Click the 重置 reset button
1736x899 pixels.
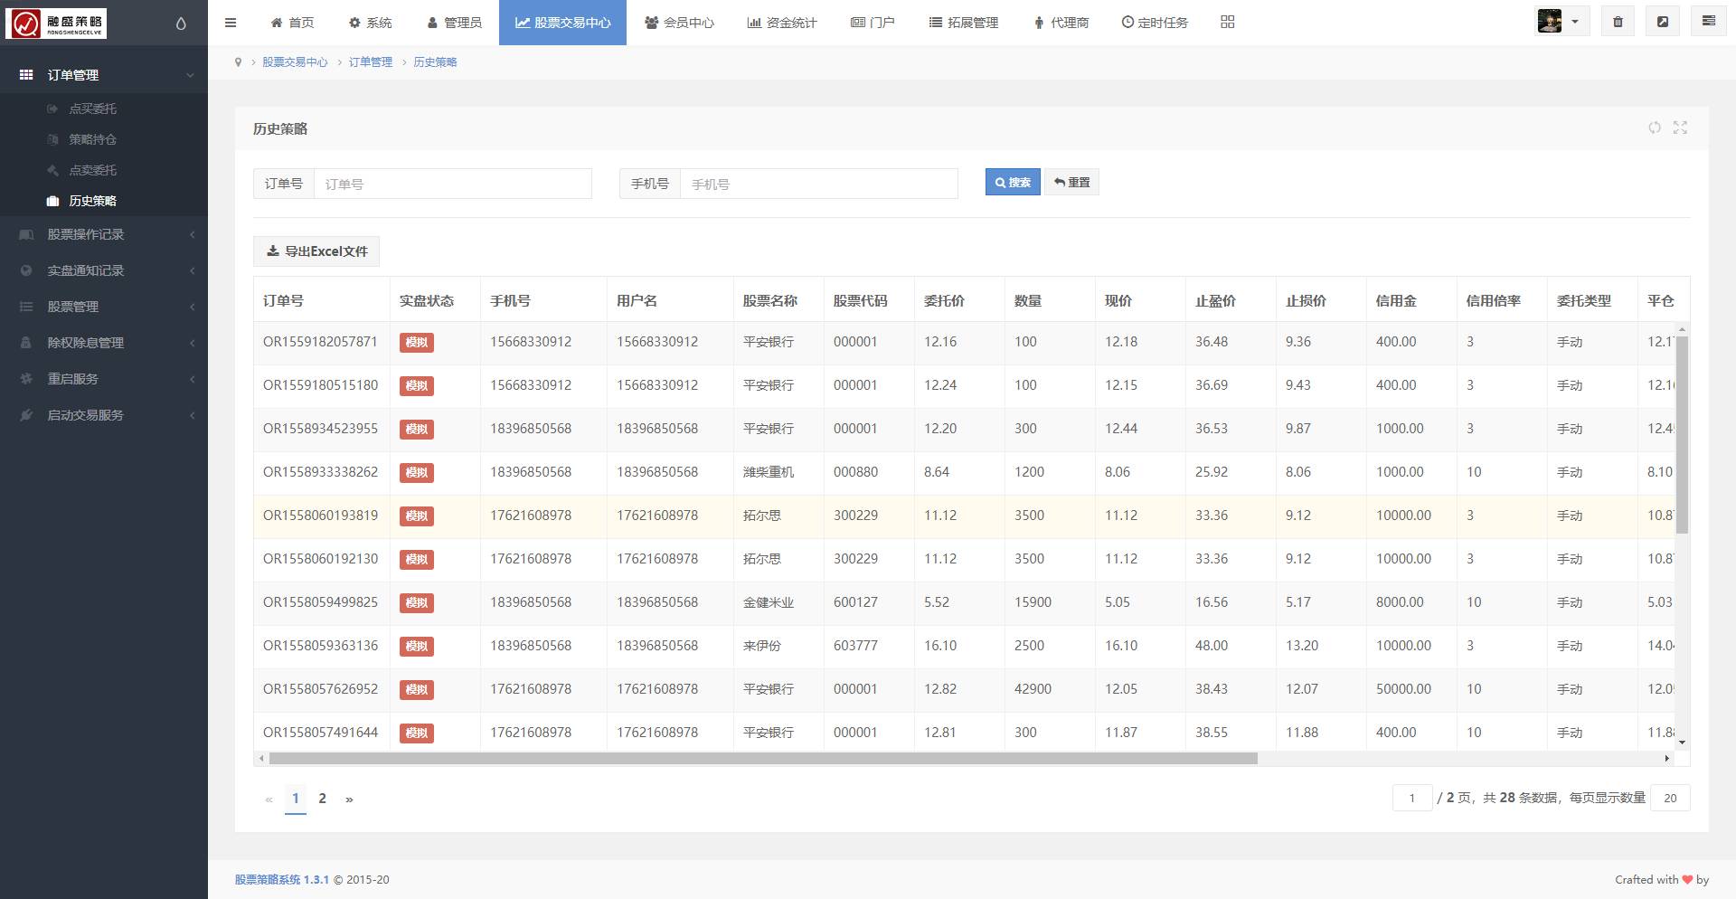click(x=1071, y=182)
